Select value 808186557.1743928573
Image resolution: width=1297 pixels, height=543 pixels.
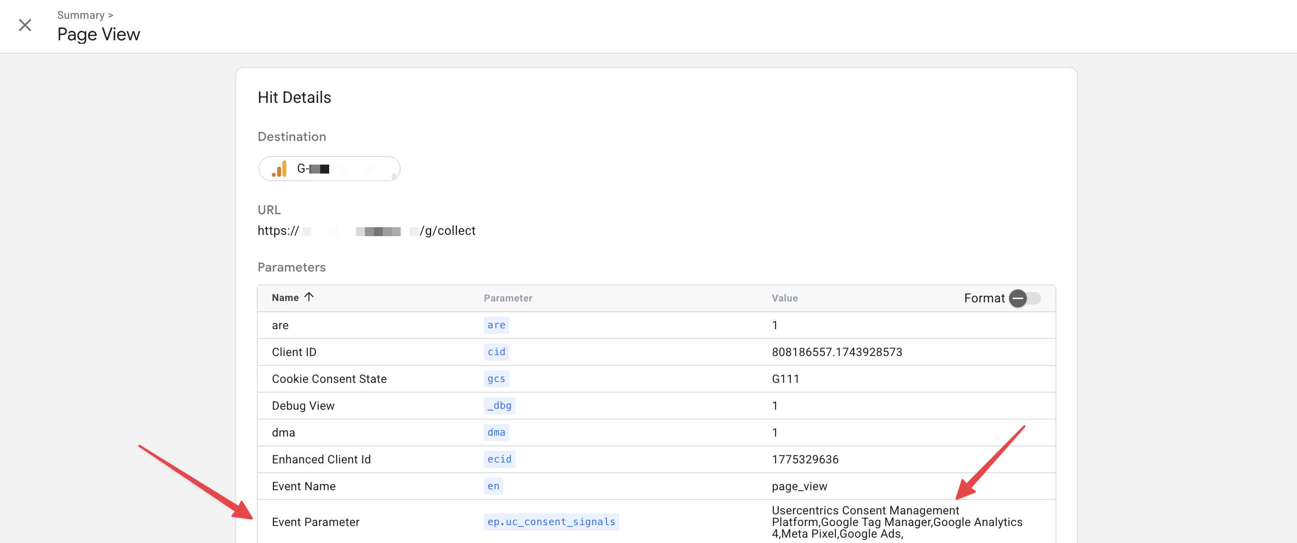[837, 352]
